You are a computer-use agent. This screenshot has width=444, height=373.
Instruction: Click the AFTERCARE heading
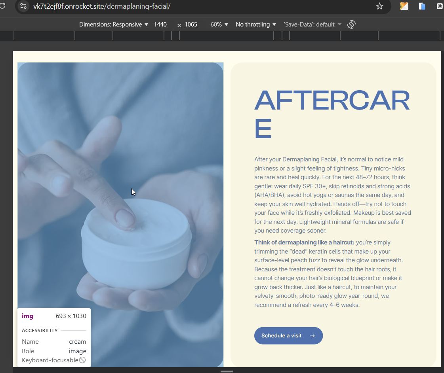tap(332, 114)
